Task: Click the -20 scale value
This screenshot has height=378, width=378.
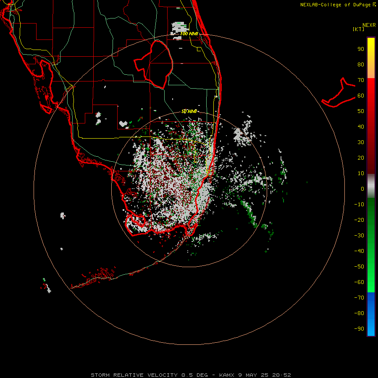Action: click(359, 220)
